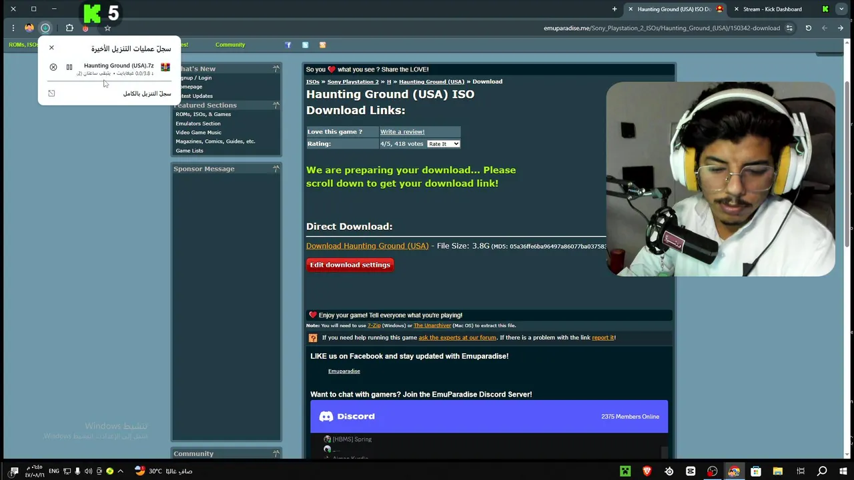Open site information icon in address bar
The width and height of the screenshot is (854, 480).
(789, 28)
